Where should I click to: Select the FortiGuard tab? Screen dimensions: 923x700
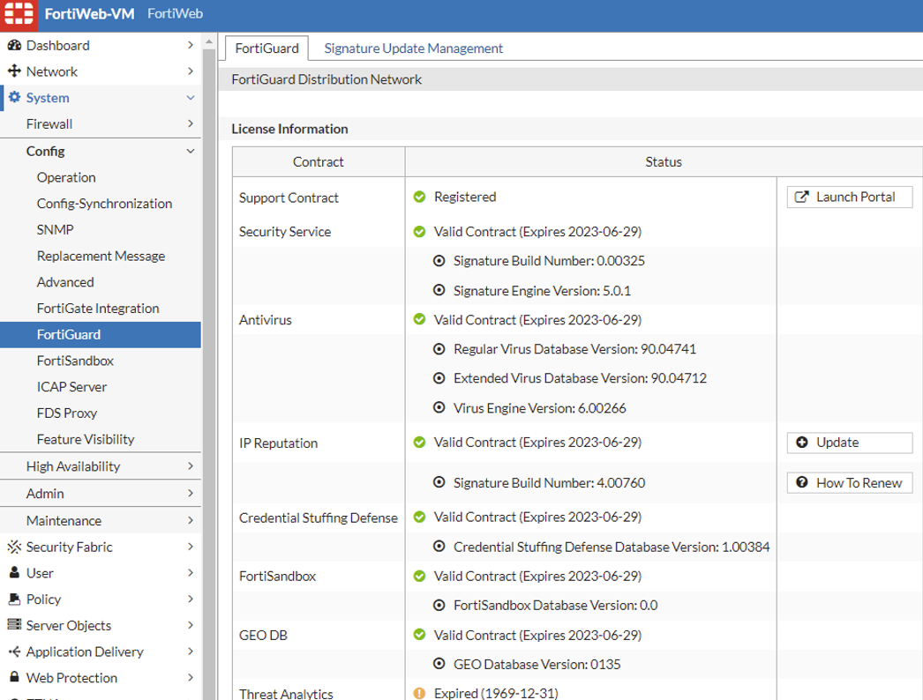[266, 48]
